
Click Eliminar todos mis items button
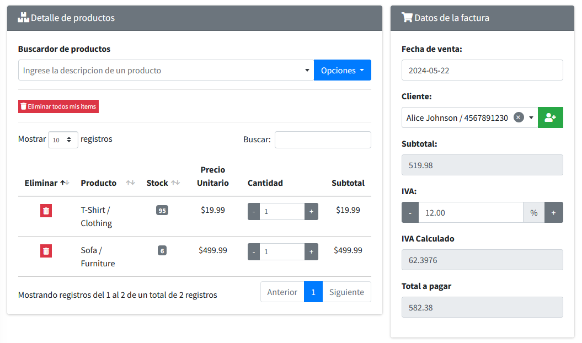(x=58, y=106)
